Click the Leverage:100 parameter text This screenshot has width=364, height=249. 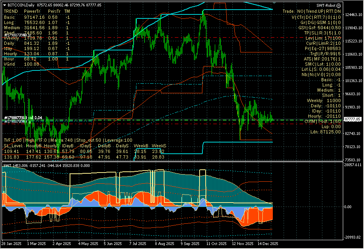click(119, 140)
